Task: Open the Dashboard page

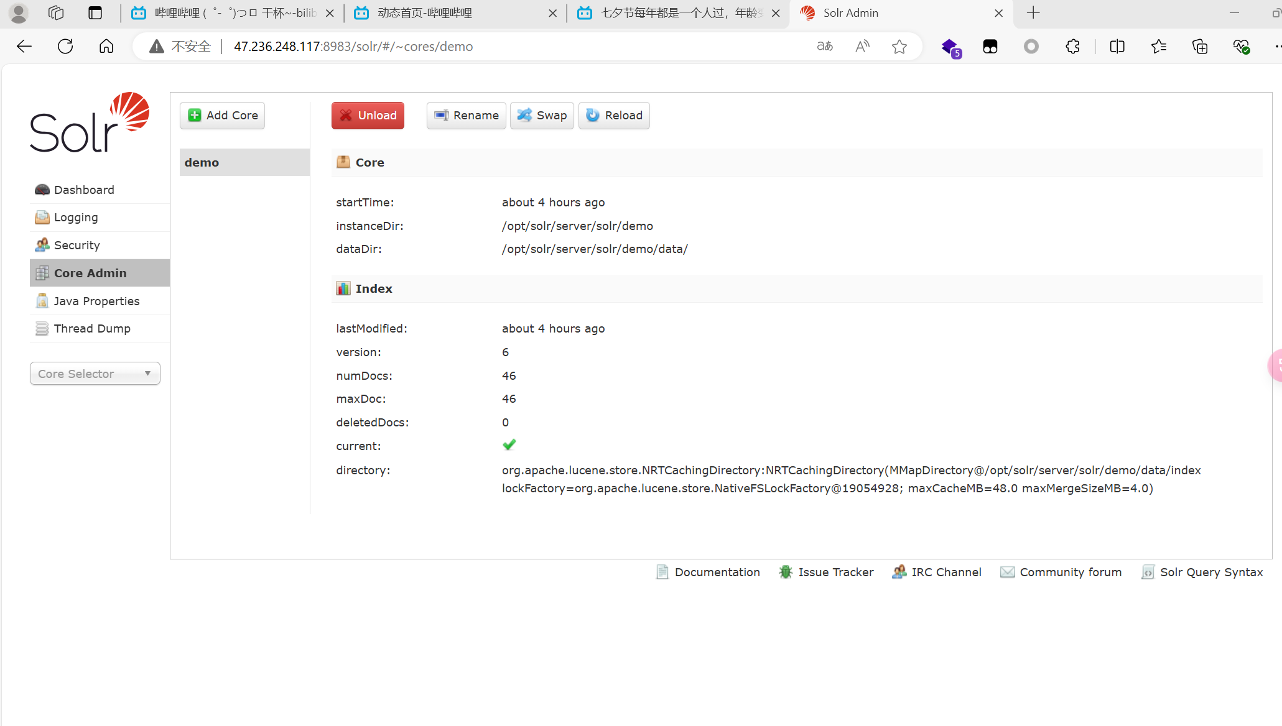Action: [x=83, y=190]
